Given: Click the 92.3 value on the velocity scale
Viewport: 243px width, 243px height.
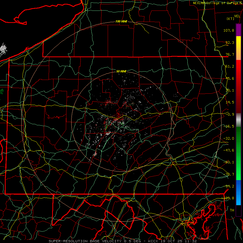Looking at the screenshot, I should tap(230, 42).
